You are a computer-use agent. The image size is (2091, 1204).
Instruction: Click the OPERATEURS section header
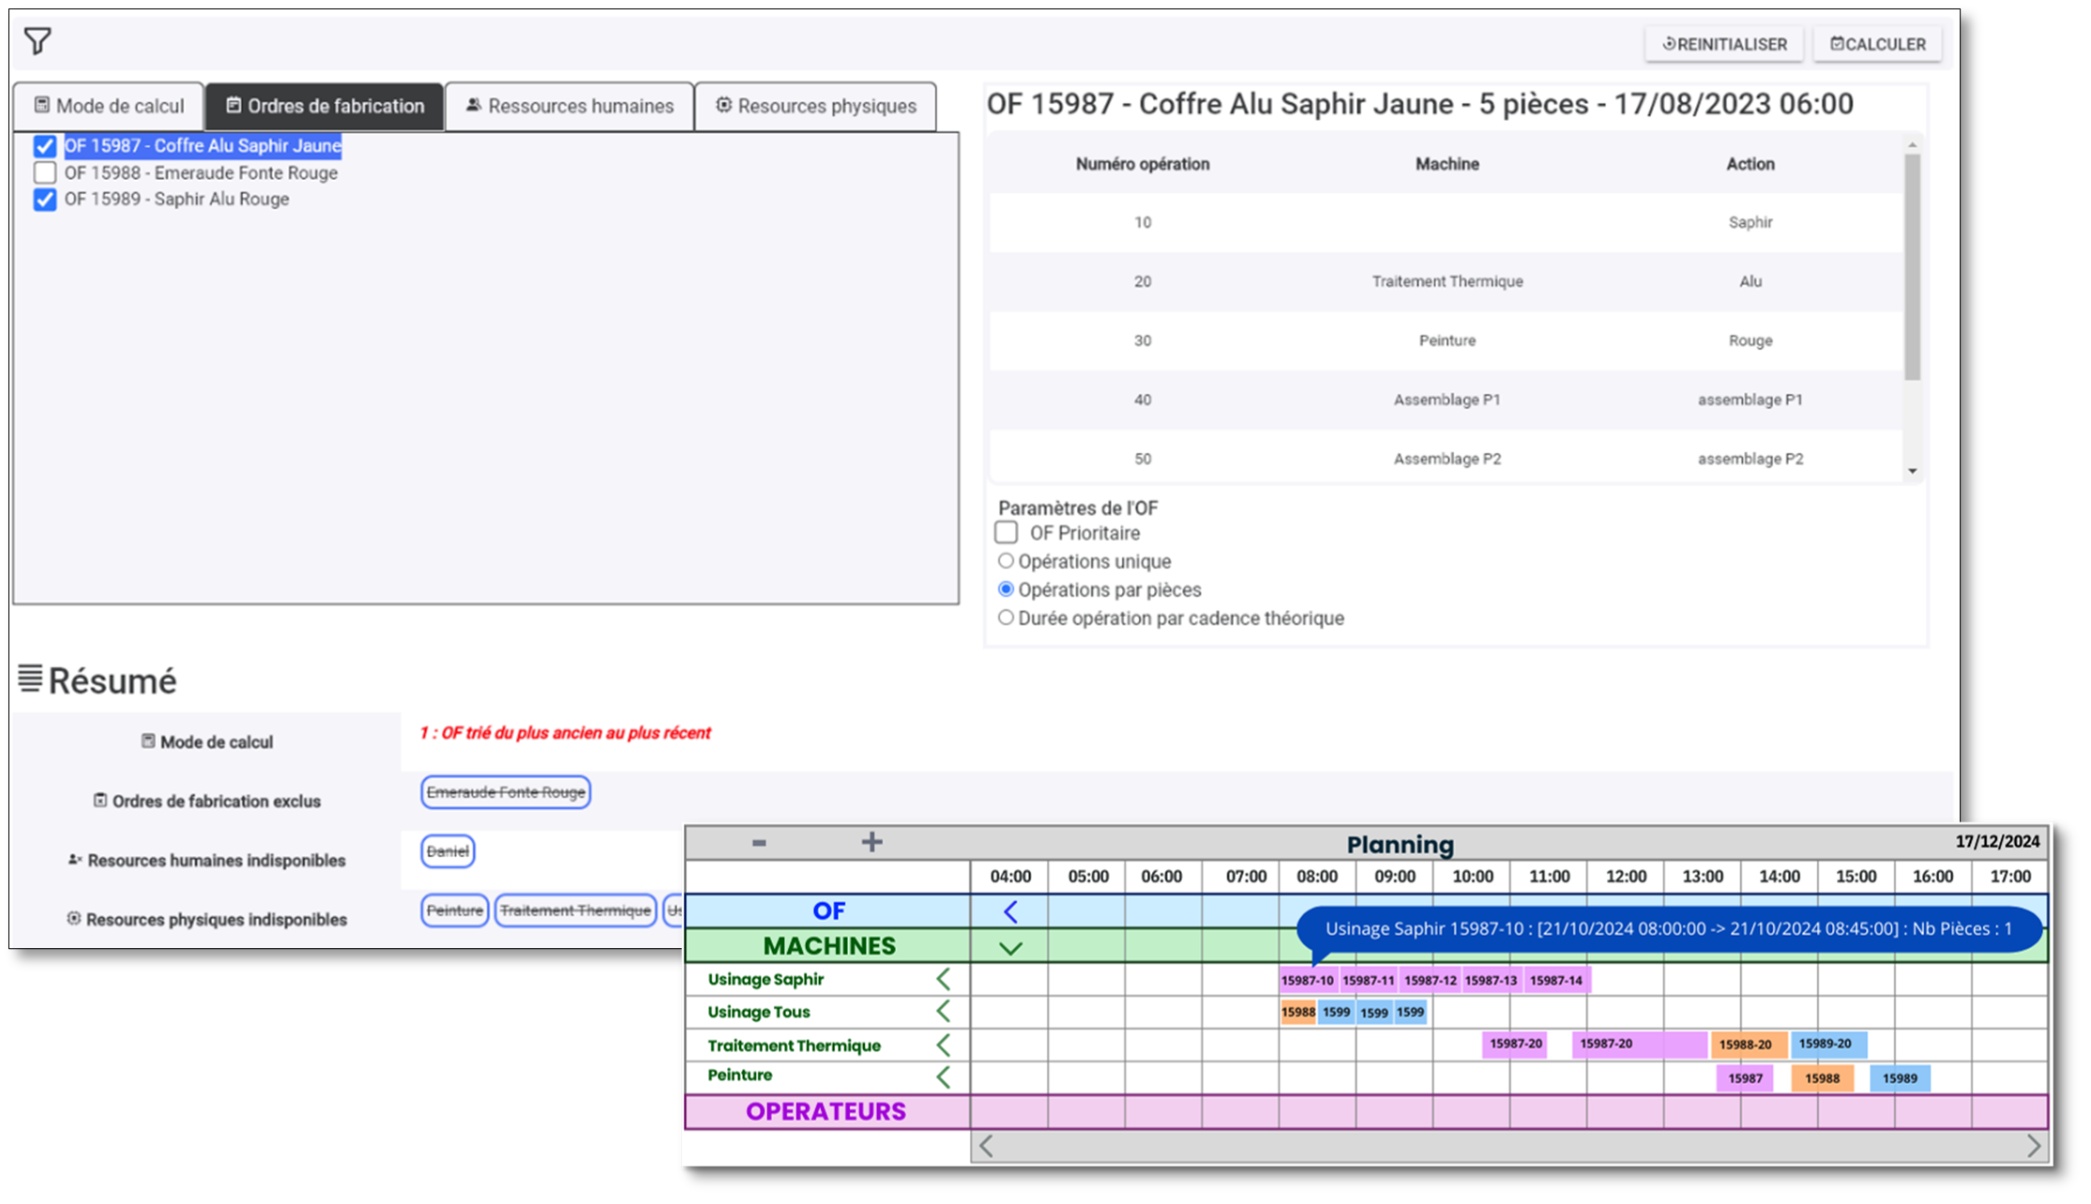[826, 1112]
